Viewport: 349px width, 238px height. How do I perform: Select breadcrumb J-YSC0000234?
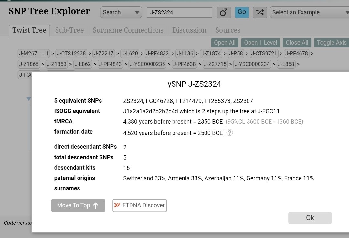pyautogui.click(x=252, y=64)
